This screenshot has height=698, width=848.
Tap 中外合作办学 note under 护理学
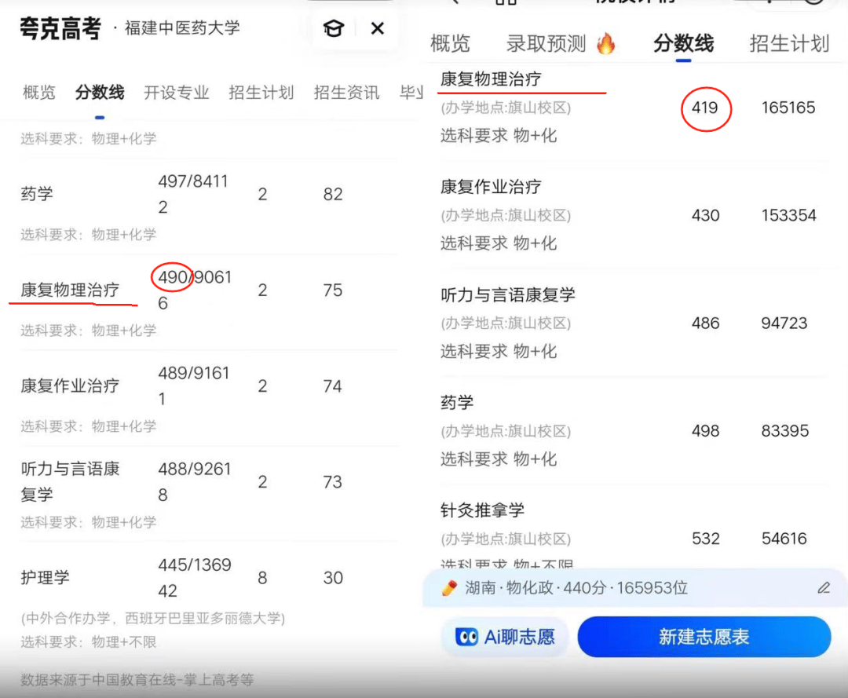click(153, 618)
